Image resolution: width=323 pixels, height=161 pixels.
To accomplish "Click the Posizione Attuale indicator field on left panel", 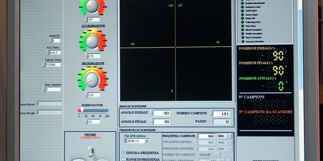I will [49, 112].
